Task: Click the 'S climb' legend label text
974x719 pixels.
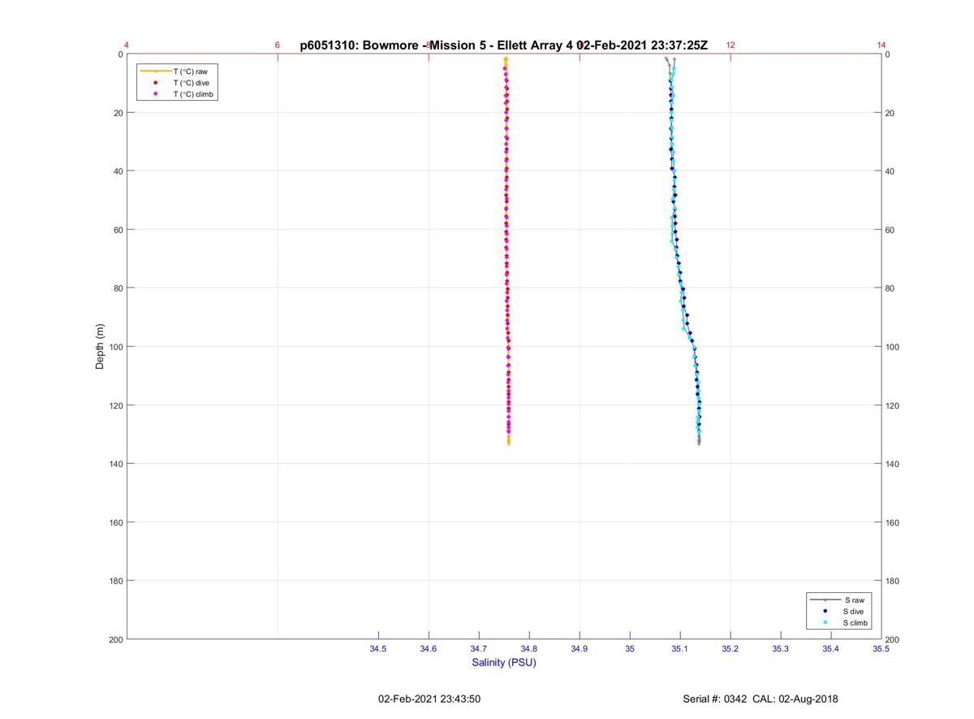Action: (x=855, y=623)
